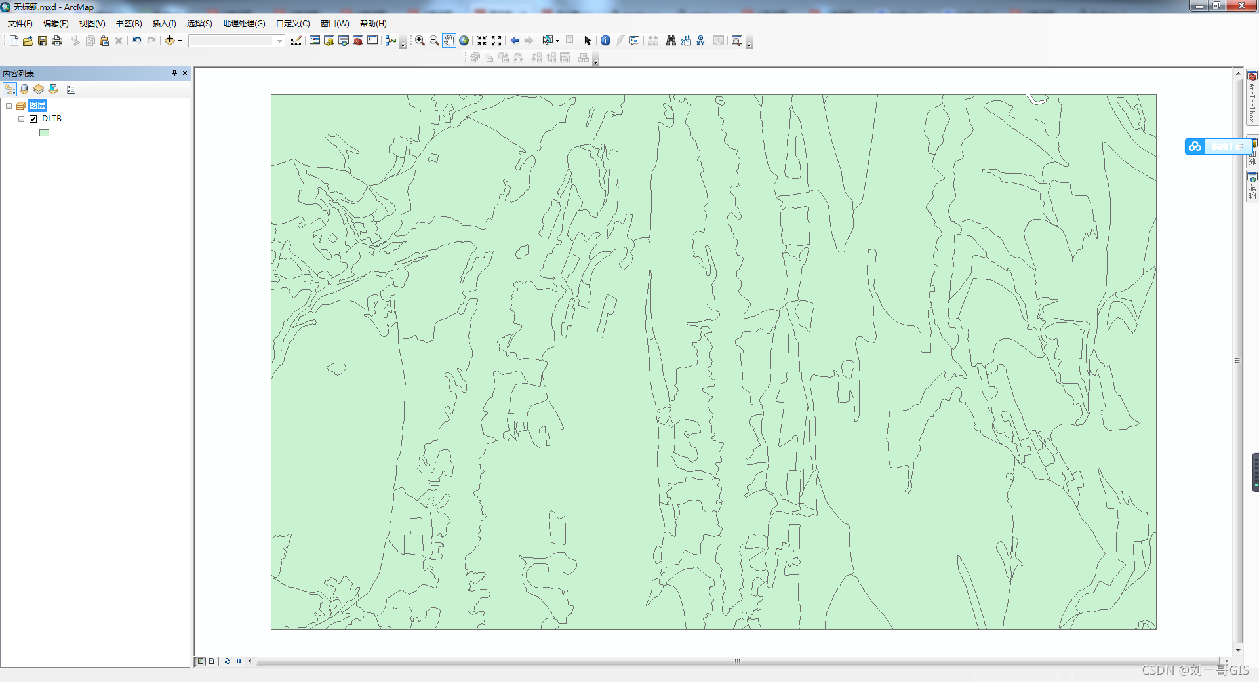Open the ArcToolbox side tab
The width and height of the screenshot is (1259, 682).
coord(1252,98)
